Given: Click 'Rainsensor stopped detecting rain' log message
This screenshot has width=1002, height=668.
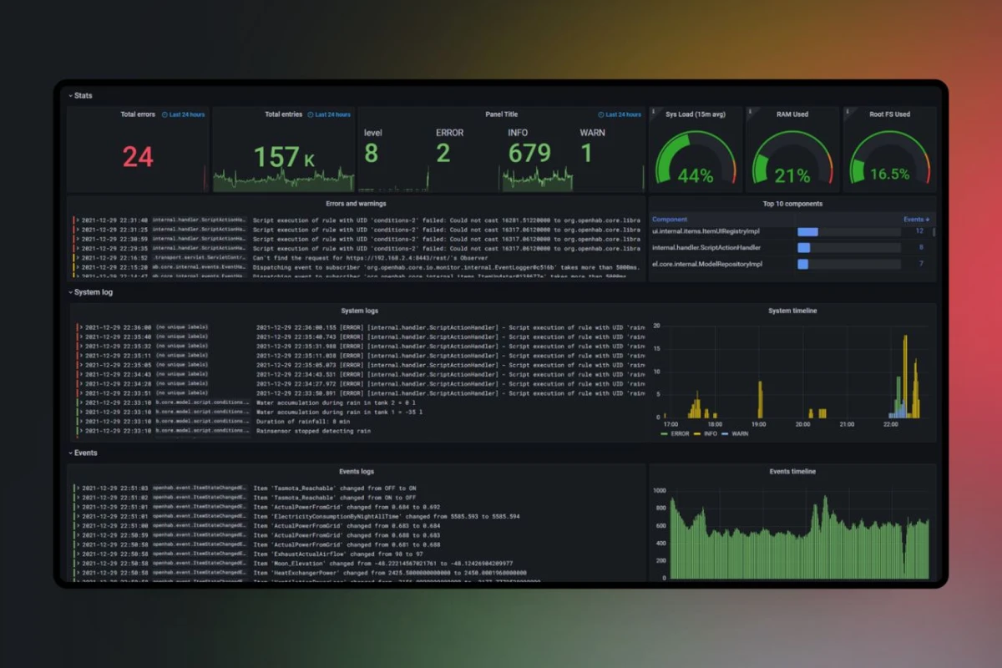Looking at the screenshot, I should coord(313,431).
